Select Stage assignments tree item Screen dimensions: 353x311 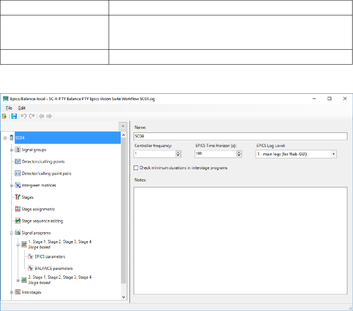tap(38, 209)
